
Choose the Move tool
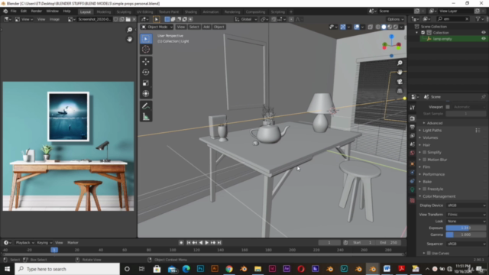tap(146, 61)
